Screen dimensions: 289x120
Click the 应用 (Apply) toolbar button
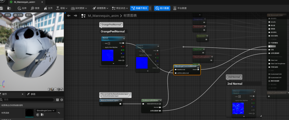coord(22,8)
